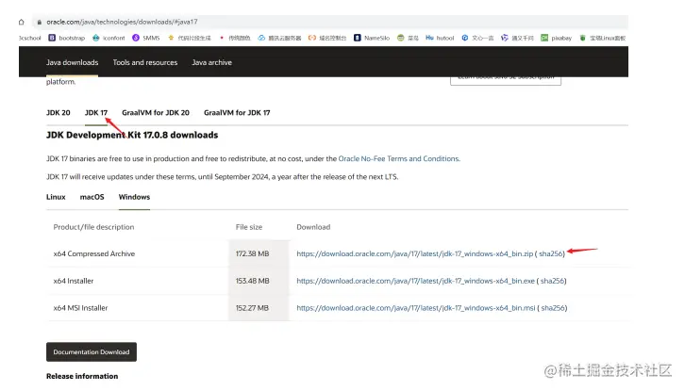Open the iconfont bookmark icon
Viewport: 685px width, 391px height.
pos(95,38)
